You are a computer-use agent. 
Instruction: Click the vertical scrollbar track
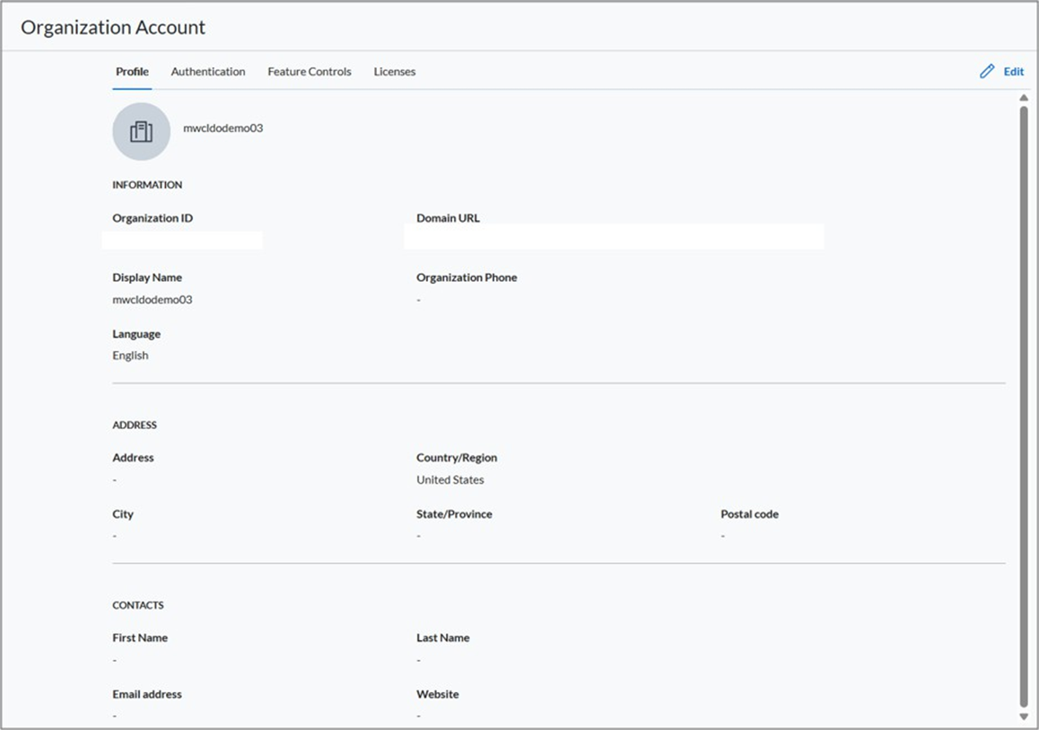tap(1024, 404)
